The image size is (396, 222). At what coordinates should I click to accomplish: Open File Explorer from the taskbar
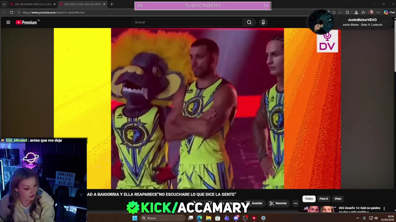209,218
